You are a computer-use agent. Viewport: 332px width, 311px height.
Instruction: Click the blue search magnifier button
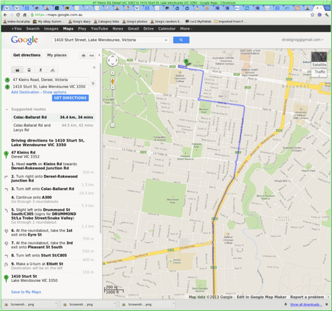(x=181, y=40)
